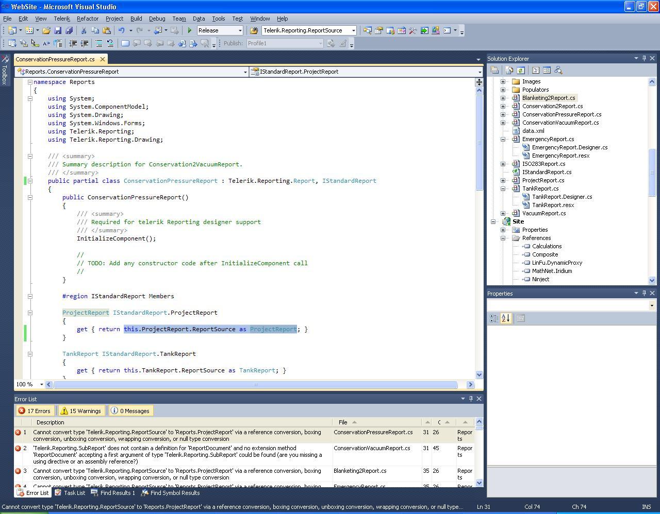The width and height of the screenshot is (660, 514).
Task: Select error 2 row about ReportDocument definition
Action: pyautogui.click(x=175, y=455)
